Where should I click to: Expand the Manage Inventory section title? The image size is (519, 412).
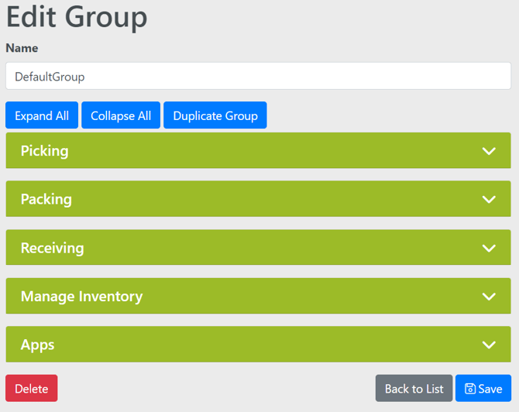point(81,297)
